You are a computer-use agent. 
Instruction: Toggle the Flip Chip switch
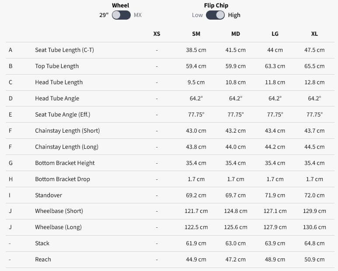coord(215,15)
